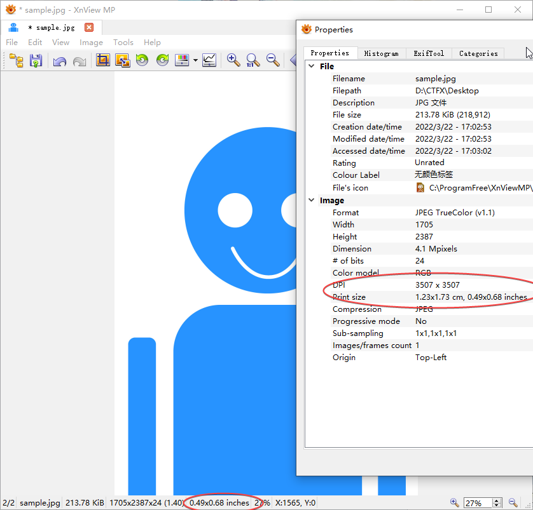This screenshot has height=510, width=533.
Task: Select the Crop tool icon
Action: click(102, 60)
